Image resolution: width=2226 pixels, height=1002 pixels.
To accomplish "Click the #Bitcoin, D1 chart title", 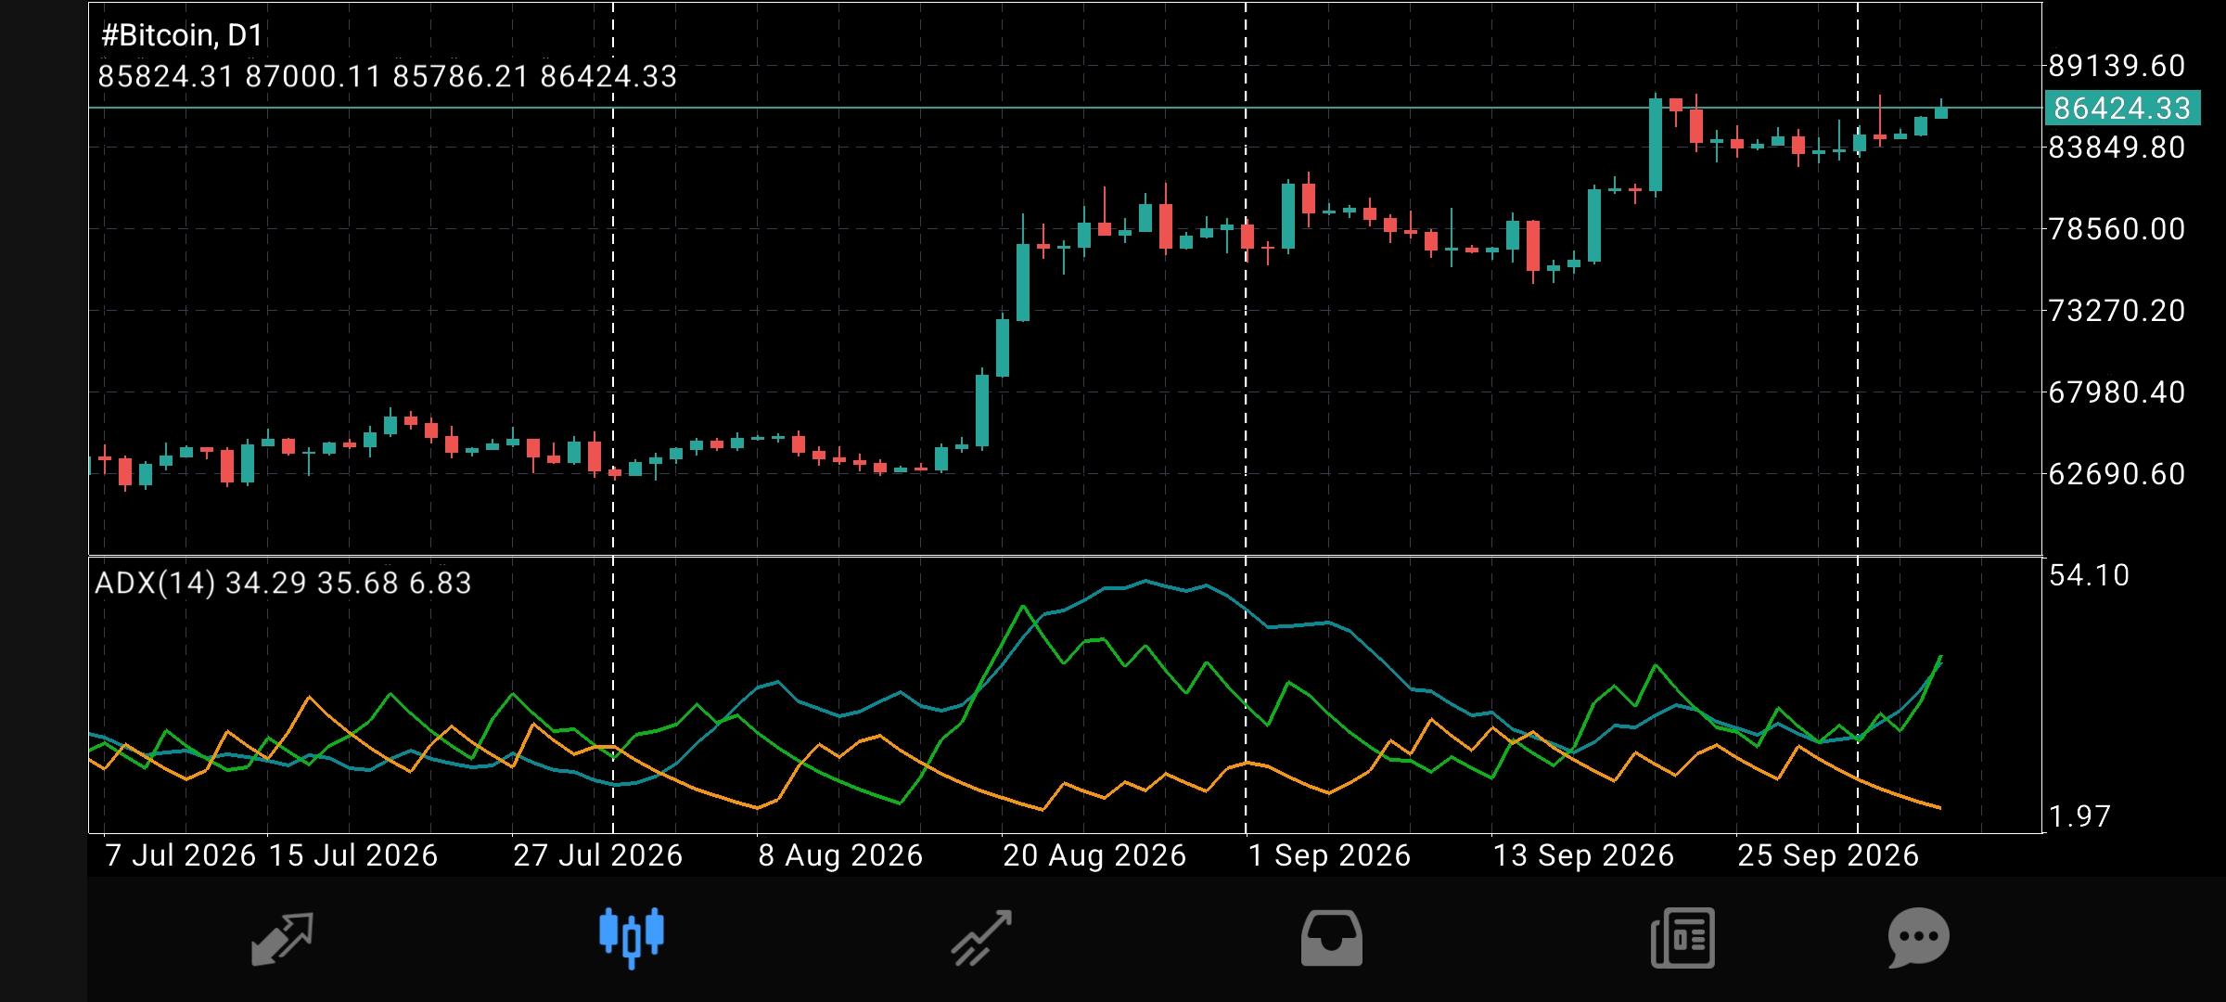I will [x=182, y=35].
